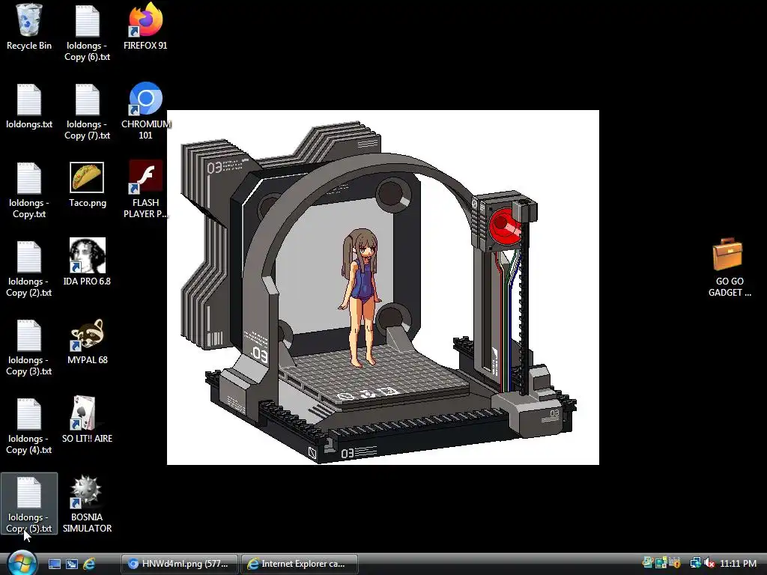767x575 pixels.
Task: Click Switch Between Windows quick launch icon
Action: (72, 564)
